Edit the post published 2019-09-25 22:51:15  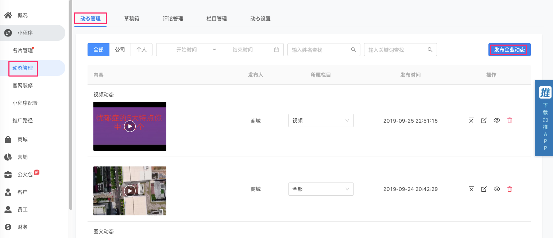coord(484,120)
